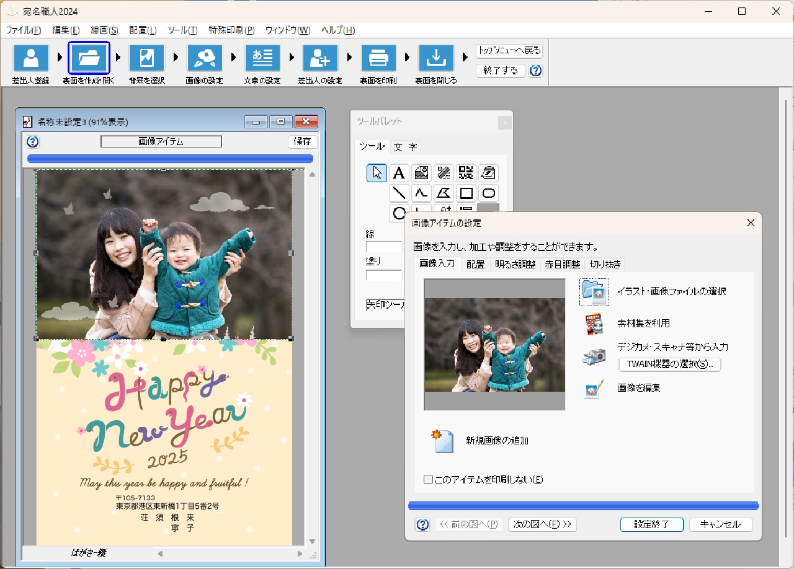Click the document's horizontal scrollbar left arrow
Screen dimensions: 794x569
[160, 554]
